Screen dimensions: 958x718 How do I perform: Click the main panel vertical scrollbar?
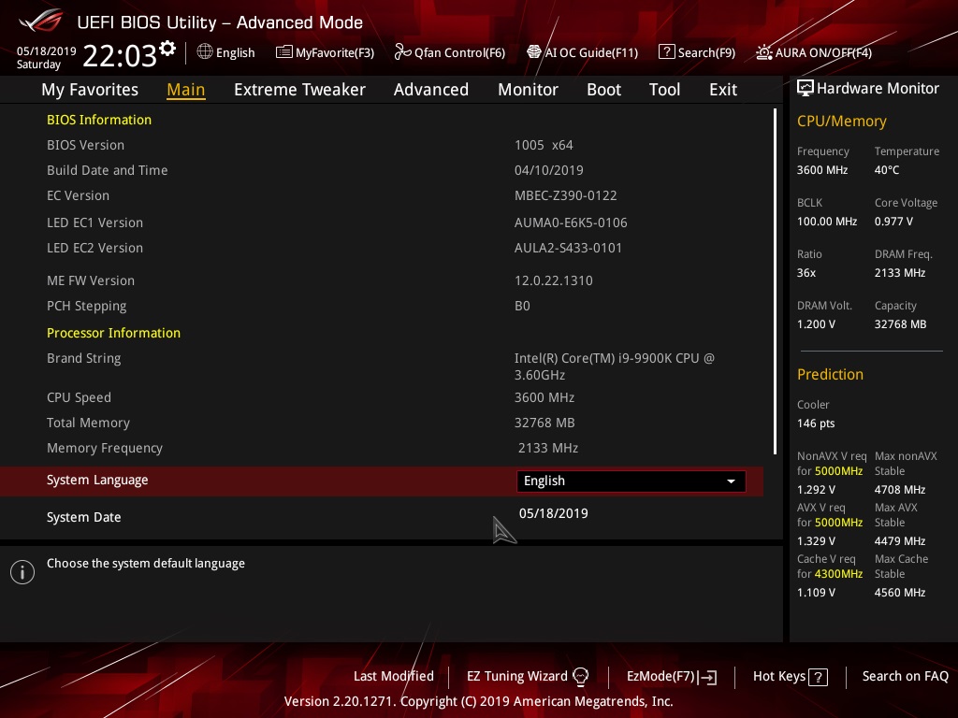[x=775, y=280]
